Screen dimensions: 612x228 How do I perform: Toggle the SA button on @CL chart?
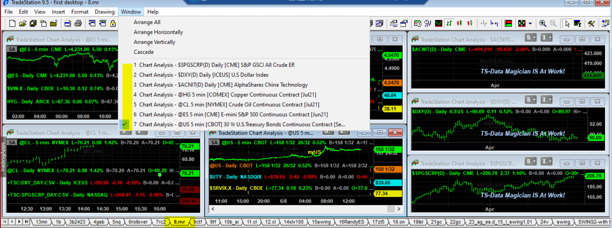click(12, 142)
